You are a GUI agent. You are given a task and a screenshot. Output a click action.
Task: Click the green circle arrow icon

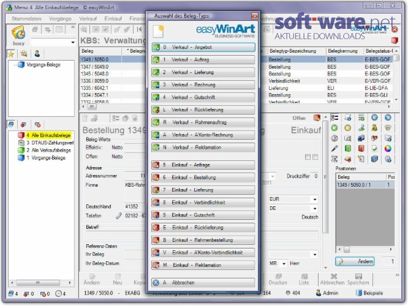tap(334, 128)
